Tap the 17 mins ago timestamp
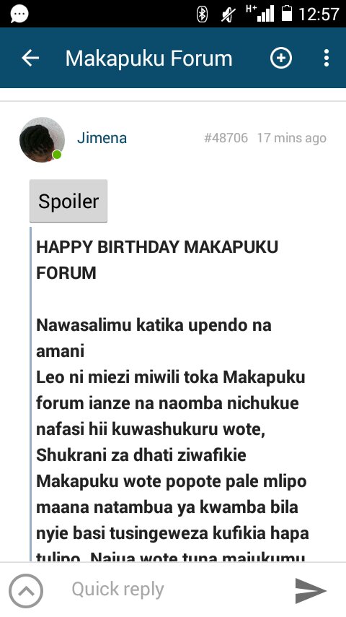Viewport: 346px width, 617px height. [292, 138]
